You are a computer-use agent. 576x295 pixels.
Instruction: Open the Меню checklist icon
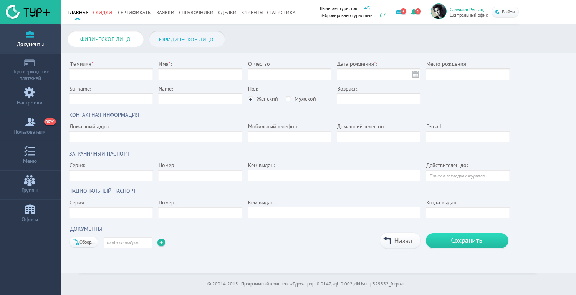[x=30, y=151]
